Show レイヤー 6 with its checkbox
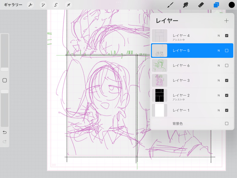The width and height of the screenshot is (237, 178). coord(227,65)
